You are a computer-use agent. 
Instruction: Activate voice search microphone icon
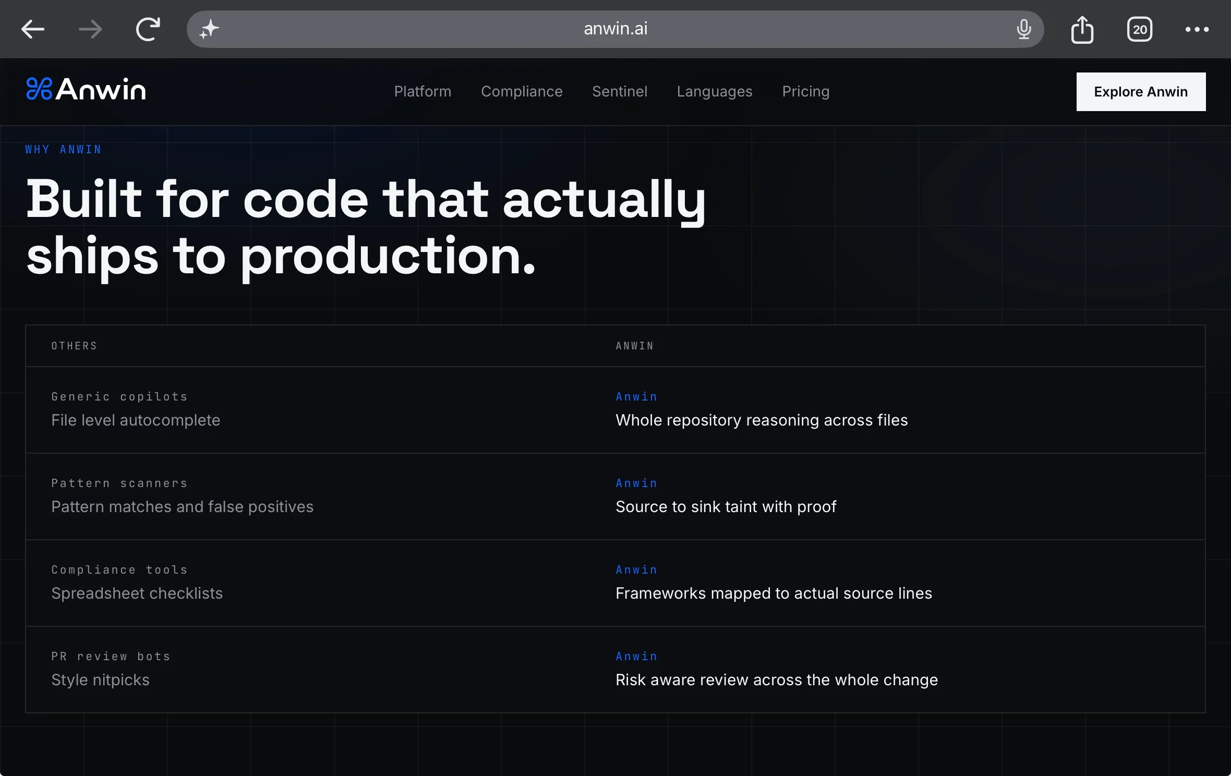pyautogui.click(x=1024, y=29)
